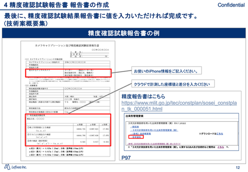The width and height of the screenshot is (248, 172).
Task: Click callout クラウドで計測した座標値と差分を入力ください
Action: pyautogui.click(x=173, y=84)
